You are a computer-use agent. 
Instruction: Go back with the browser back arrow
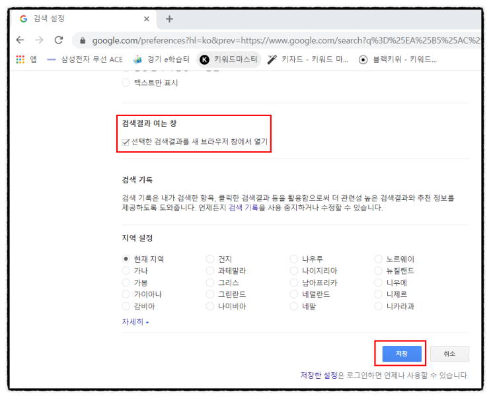pyautogui.click(x=20, y=40)
